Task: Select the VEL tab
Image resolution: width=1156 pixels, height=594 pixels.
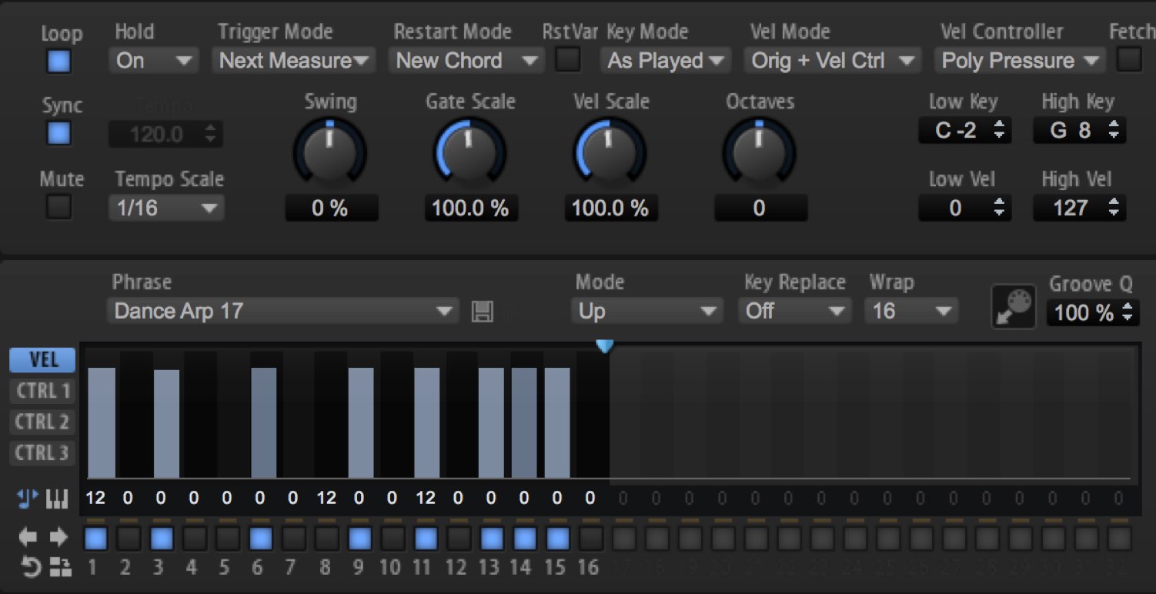Action: (x=43, y=359)
